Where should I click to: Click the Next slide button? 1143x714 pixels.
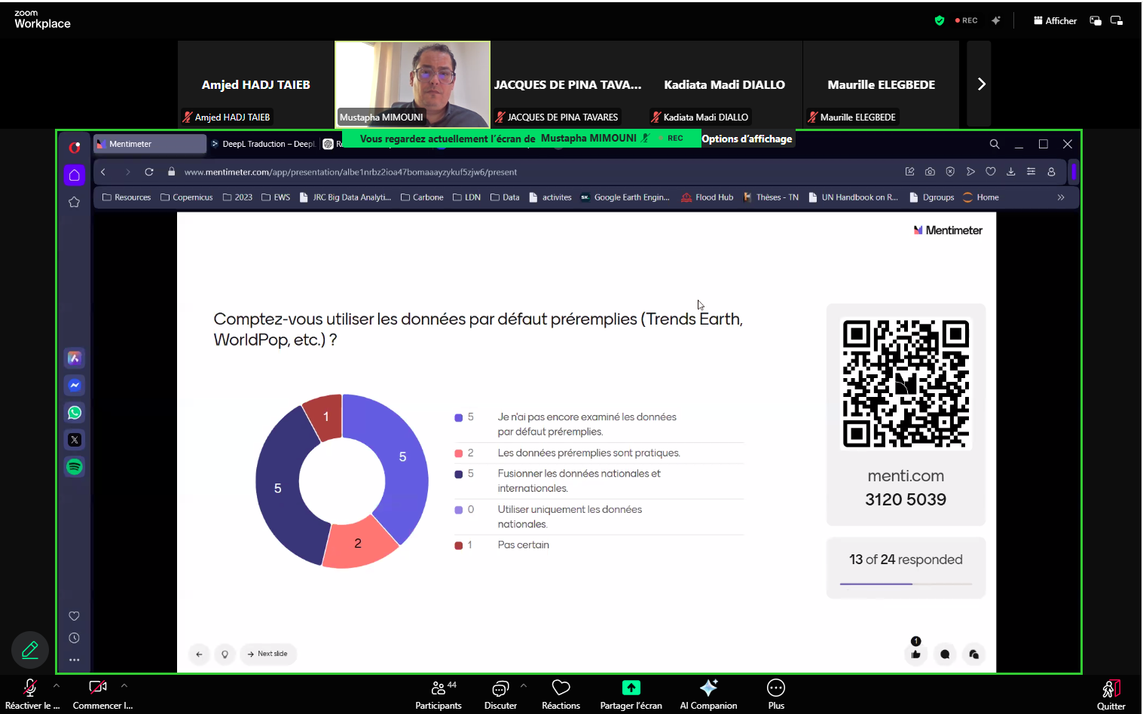point(268,654)
